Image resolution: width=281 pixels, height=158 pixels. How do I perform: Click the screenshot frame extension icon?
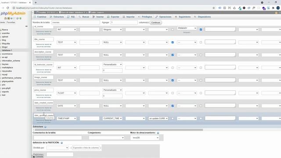(x=229, y=8)
